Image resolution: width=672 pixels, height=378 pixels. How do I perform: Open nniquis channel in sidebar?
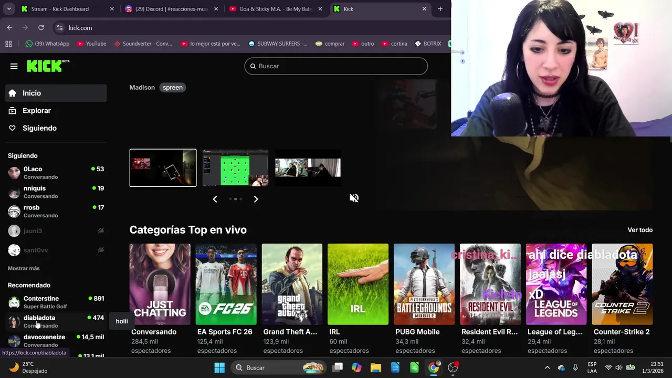56,192
